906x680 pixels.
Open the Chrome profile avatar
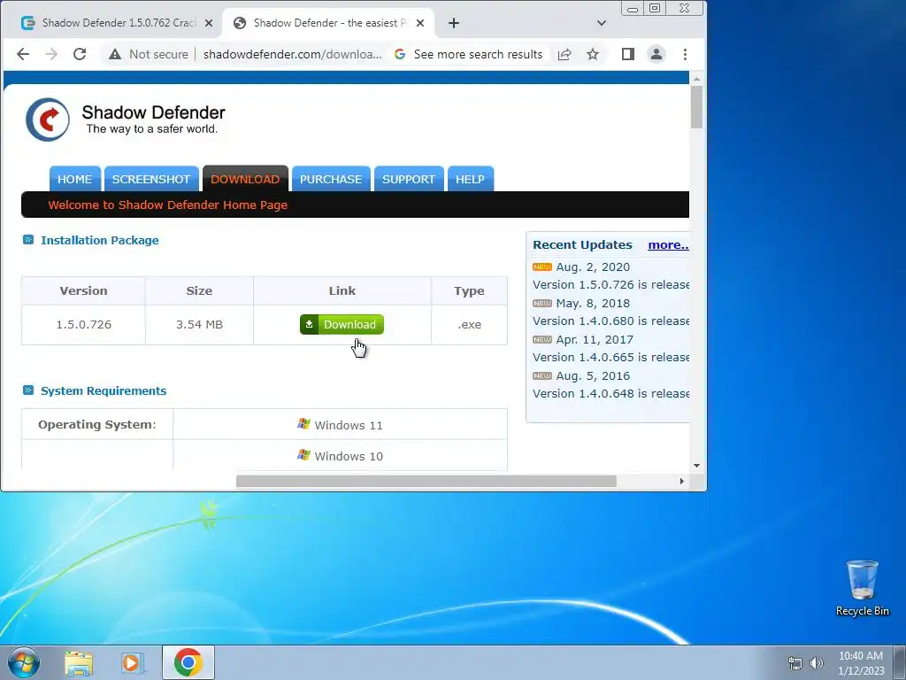(656, 54)
